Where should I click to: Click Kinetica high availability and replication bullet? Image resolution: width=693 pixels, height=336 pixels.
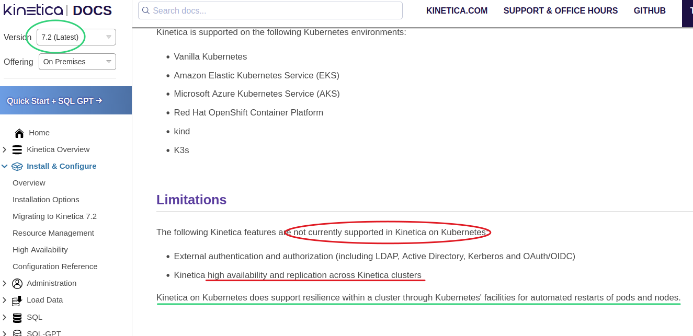(x=298, y=275)
